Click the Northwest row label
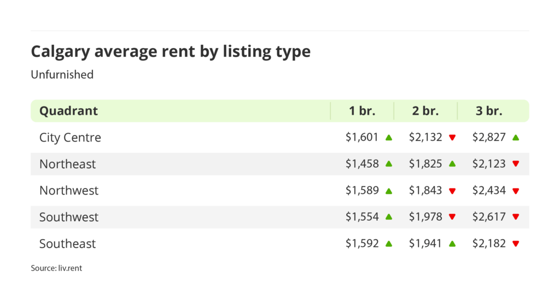This screenshot has height=289, width=560. [69, 191]
